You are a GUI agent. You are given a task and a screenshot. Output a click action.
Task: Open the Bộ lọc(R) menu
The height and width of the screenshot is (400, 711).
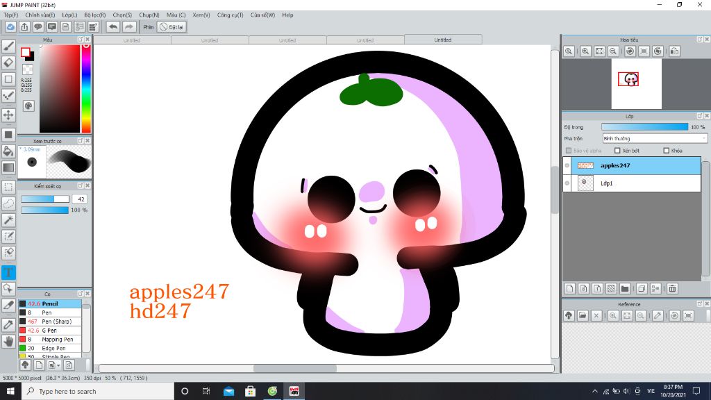94,15
